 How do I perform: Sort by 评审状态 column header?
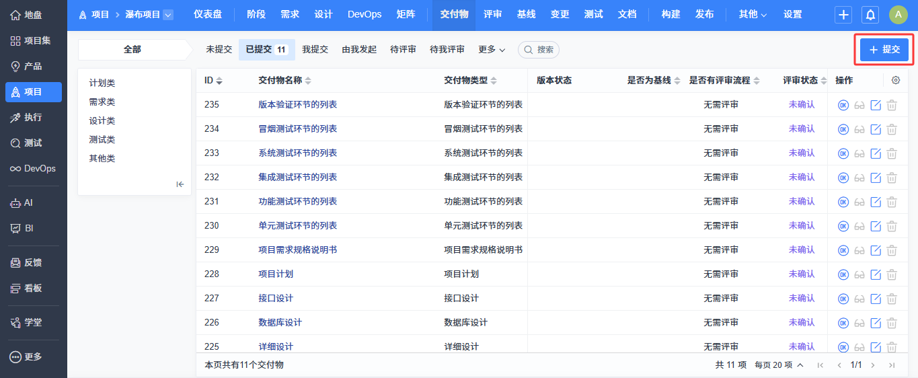coord(804,81)
